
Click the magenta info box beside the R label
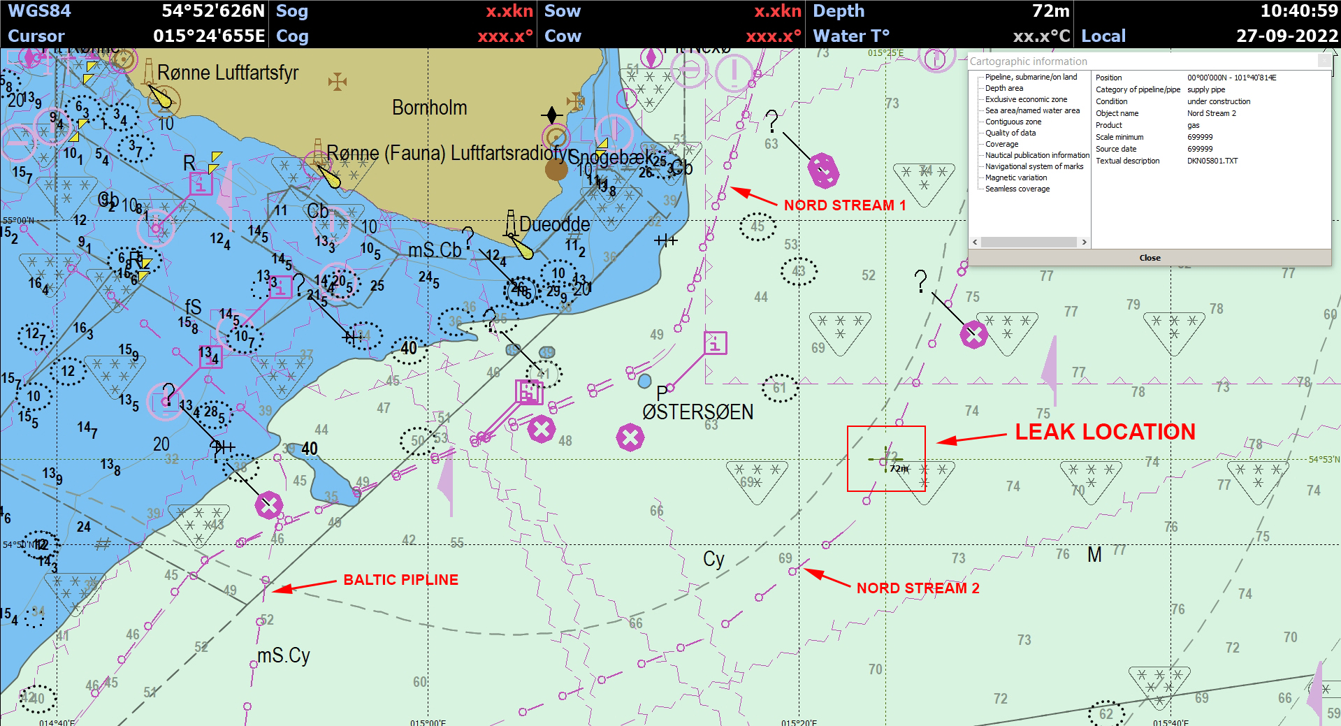[201, 184]
